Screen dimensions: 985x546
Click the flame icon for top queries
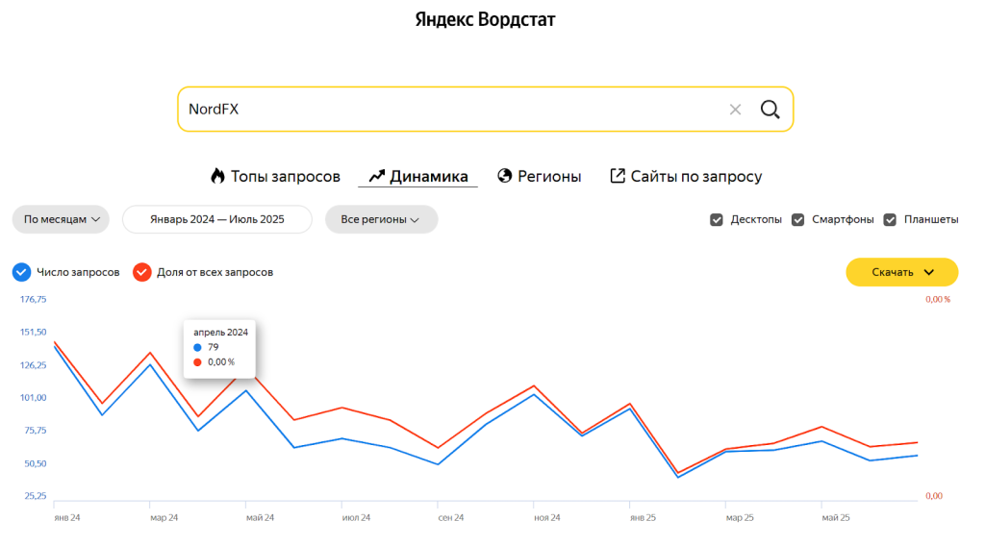[x=217, y=176]
